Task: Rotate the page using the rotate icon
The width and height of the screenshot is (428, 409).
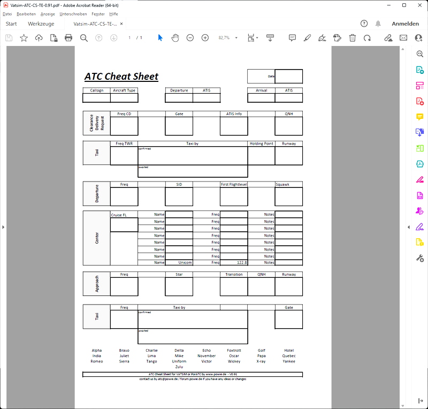Action: [366, 38]
